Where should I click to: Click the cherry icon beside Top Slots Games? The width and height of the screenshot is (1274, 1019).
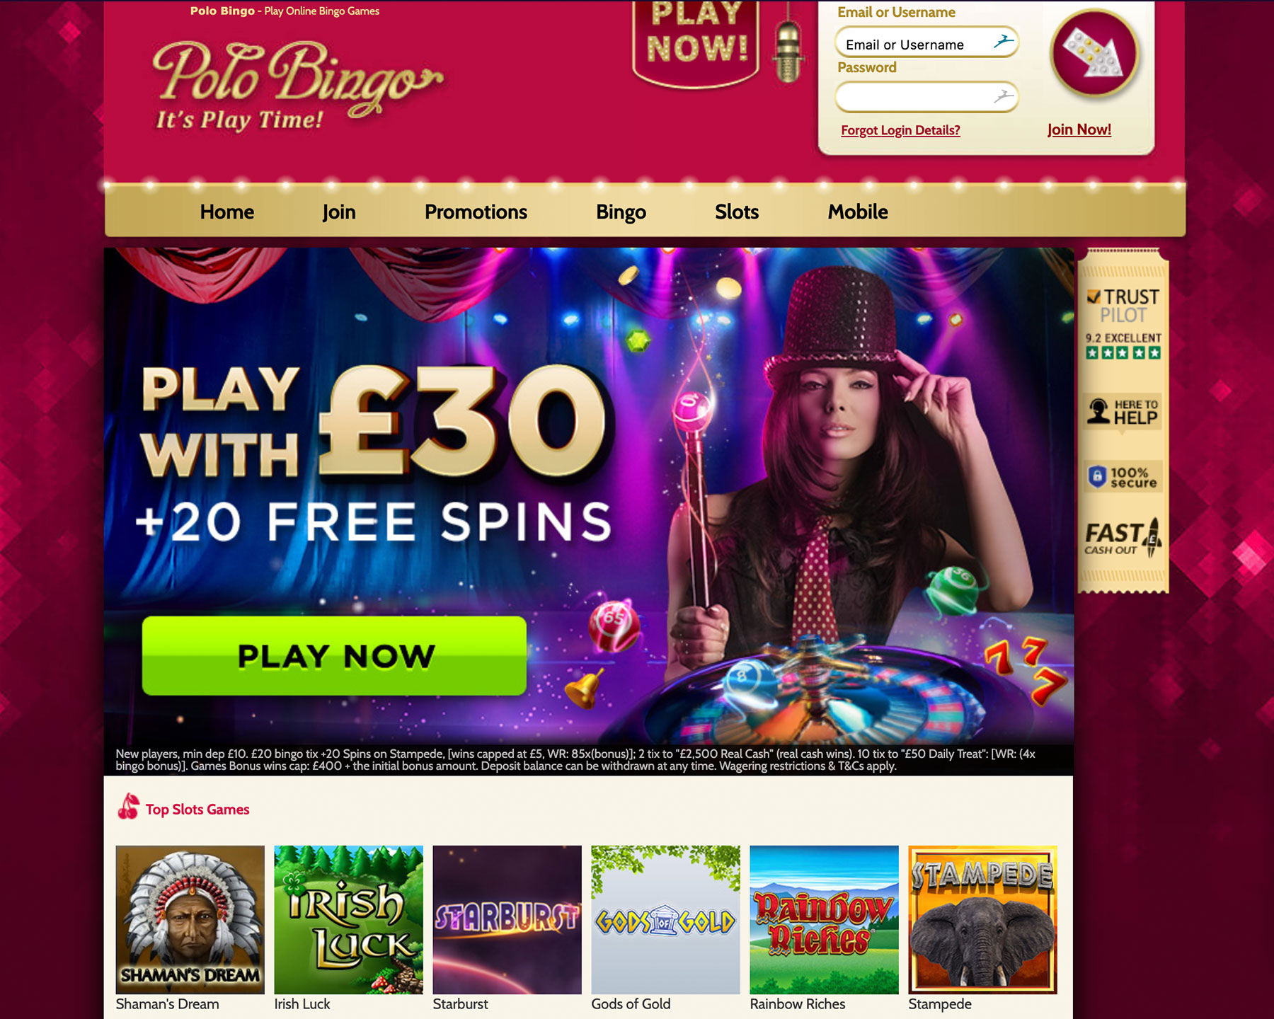click(128, 807)
